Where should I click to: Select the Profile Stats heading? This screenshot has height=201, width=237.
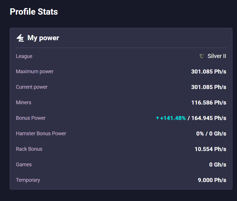pos(34,11)
